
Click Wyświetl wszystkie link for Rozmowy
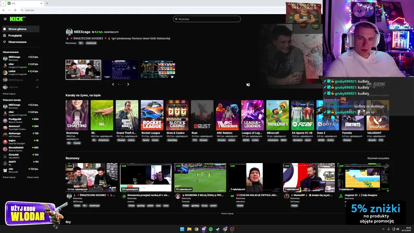click(378, 158)
